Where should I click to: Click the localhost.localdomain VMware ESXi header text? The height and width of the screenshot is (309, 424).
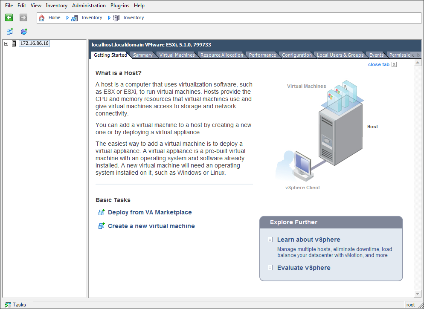click(x=151, y=45)
